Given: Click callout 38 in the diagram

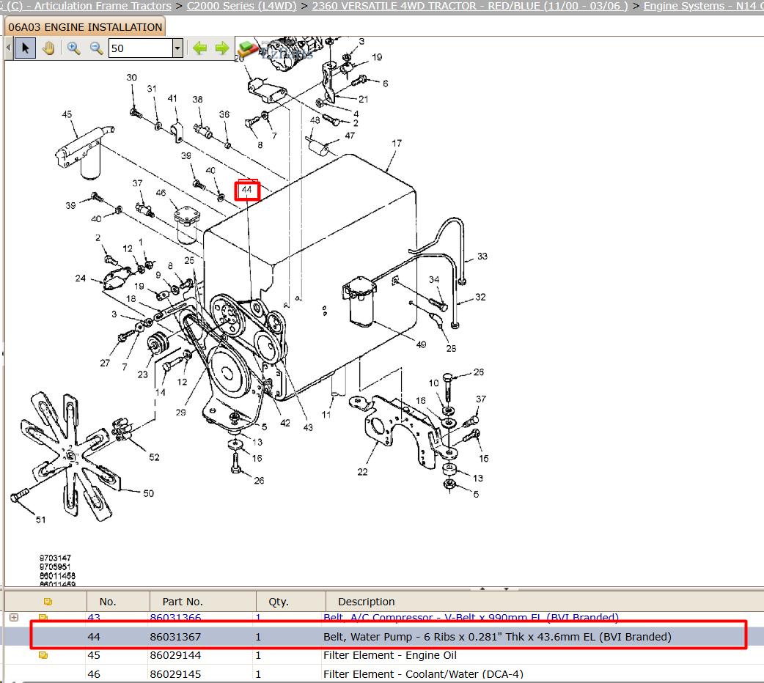Looking at the screenshot, I should 197,100.
